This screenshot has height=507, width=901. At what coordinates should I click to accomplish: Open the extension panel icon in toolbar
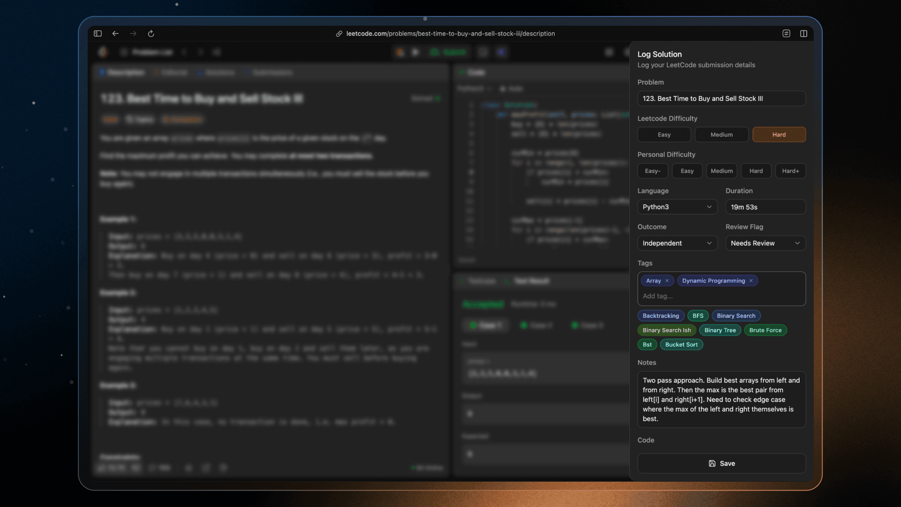(x=786, y=33)
